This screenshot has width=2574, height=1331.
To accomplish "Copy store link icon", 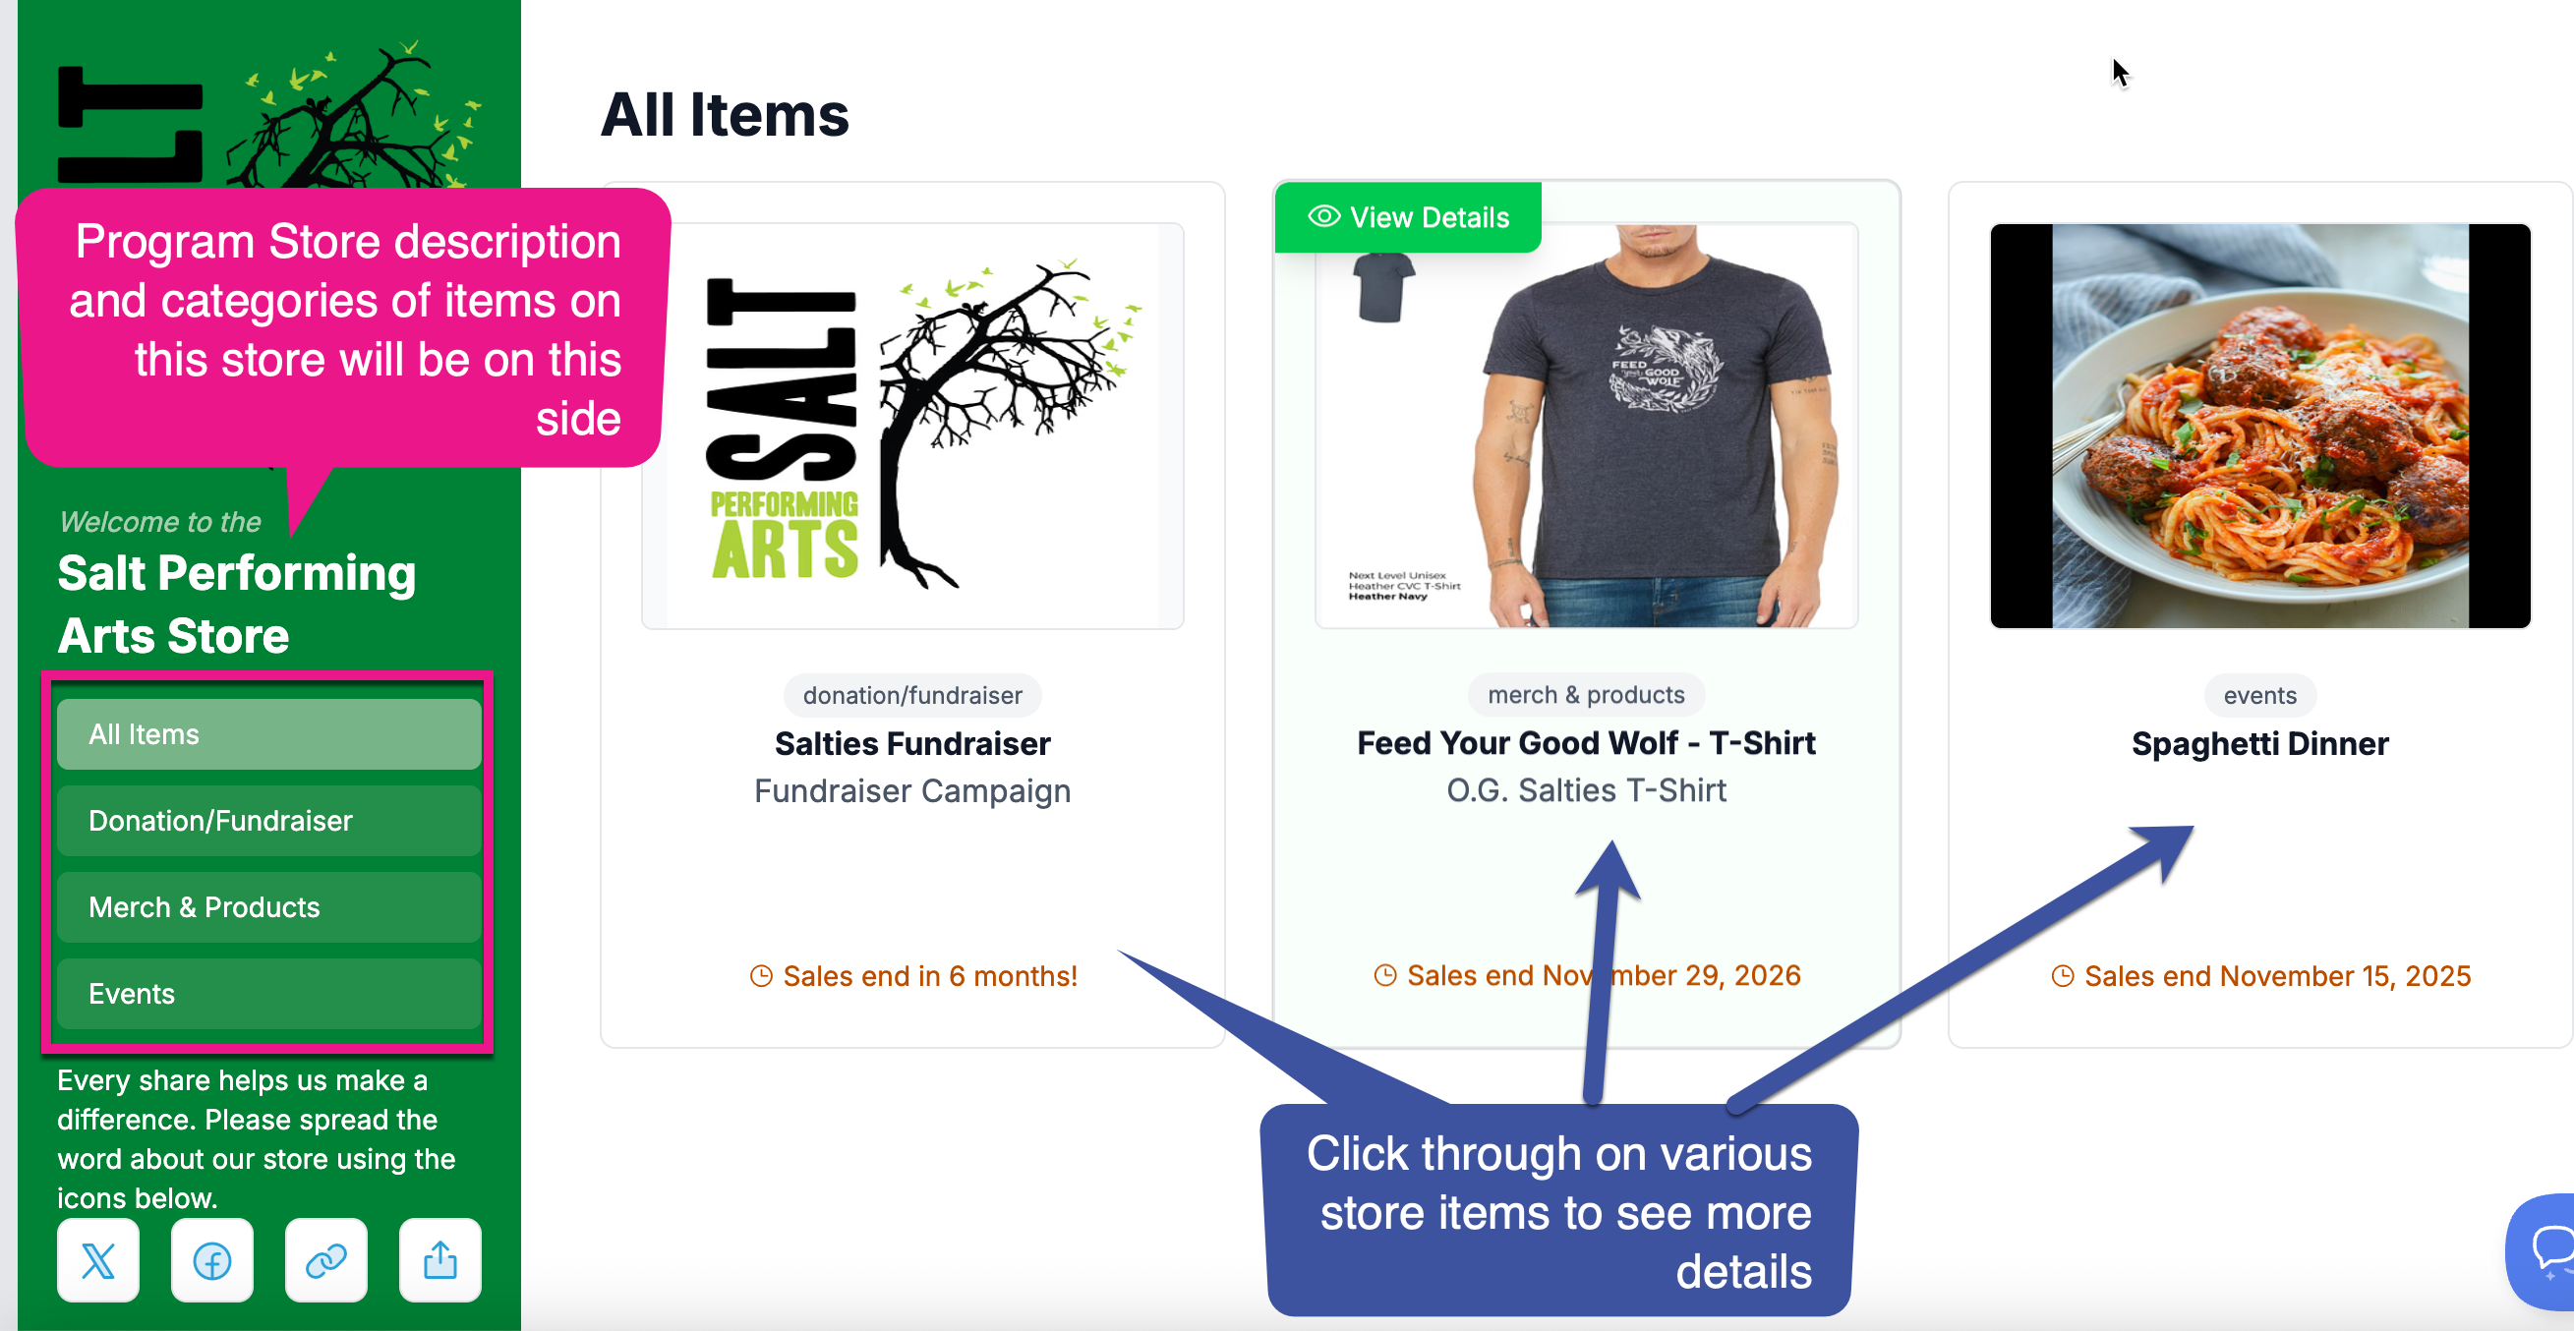I will pyautogui.click(x=325, y=1260).
